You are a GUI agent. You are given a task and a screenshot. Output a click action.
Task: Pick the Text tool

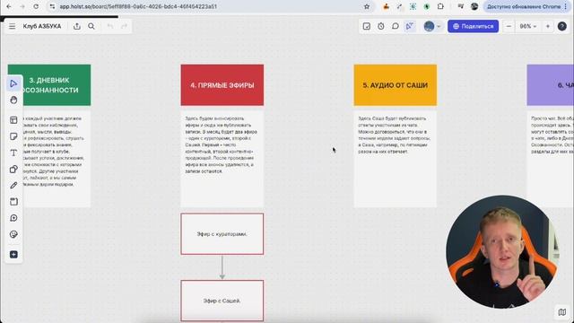pos(13,153)
